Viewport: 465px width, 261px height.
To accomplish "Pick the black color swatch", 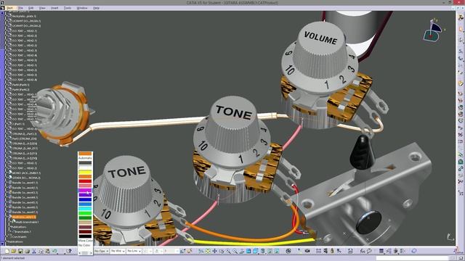I will click(x=85, y=236).
